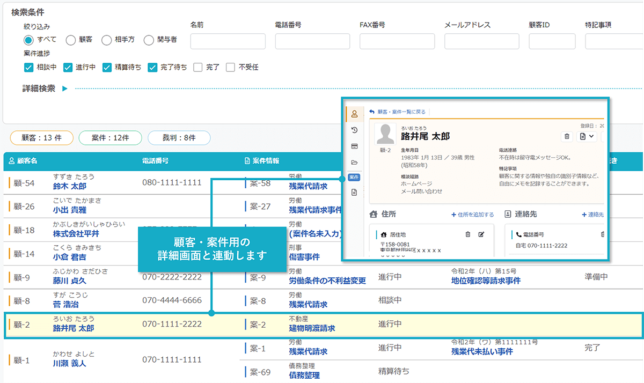Screen dimensions: 644x383
Task: Open the customer profile icon in detail sidebar
Action: (354, 114)
